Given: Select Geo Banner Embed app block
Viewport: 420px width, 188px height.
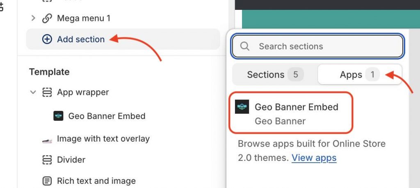Looking at the screenshot, I should (x=291, y=112).
